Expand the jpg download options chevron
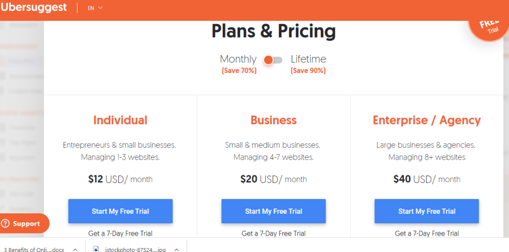Image resolution: width=509 pixels, height=252 pixels. coord(176,250)
